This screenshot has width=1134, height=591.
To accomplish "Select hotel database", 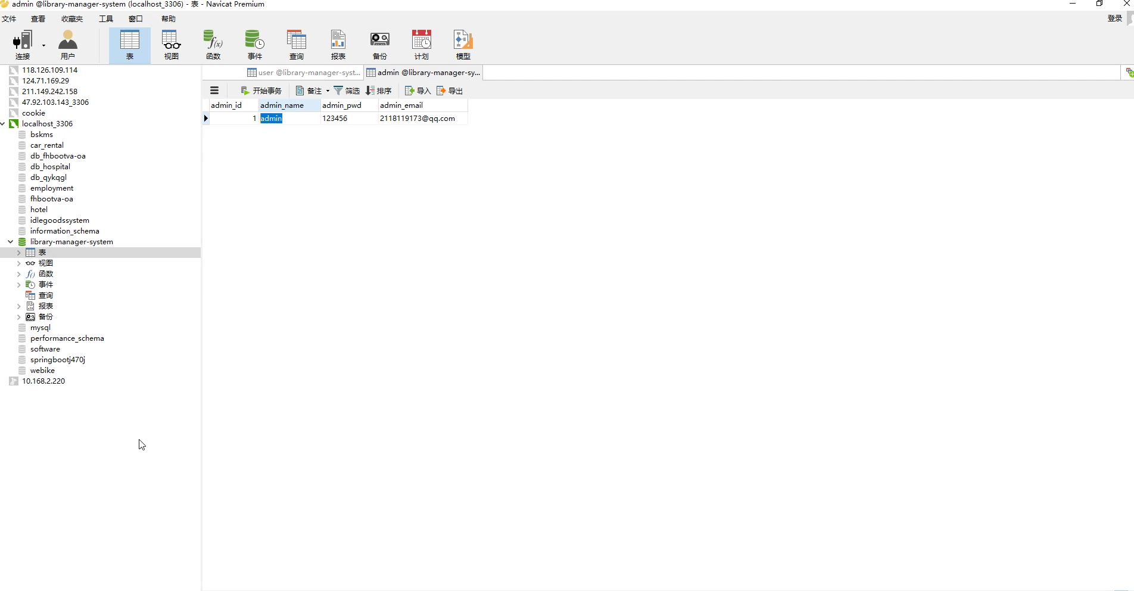I will coord(39,210).
